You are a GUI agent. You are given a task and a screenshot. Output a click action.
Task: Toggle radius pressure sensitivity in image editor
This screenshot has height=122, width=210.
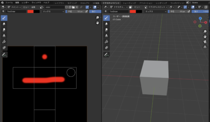click(86, 12)
